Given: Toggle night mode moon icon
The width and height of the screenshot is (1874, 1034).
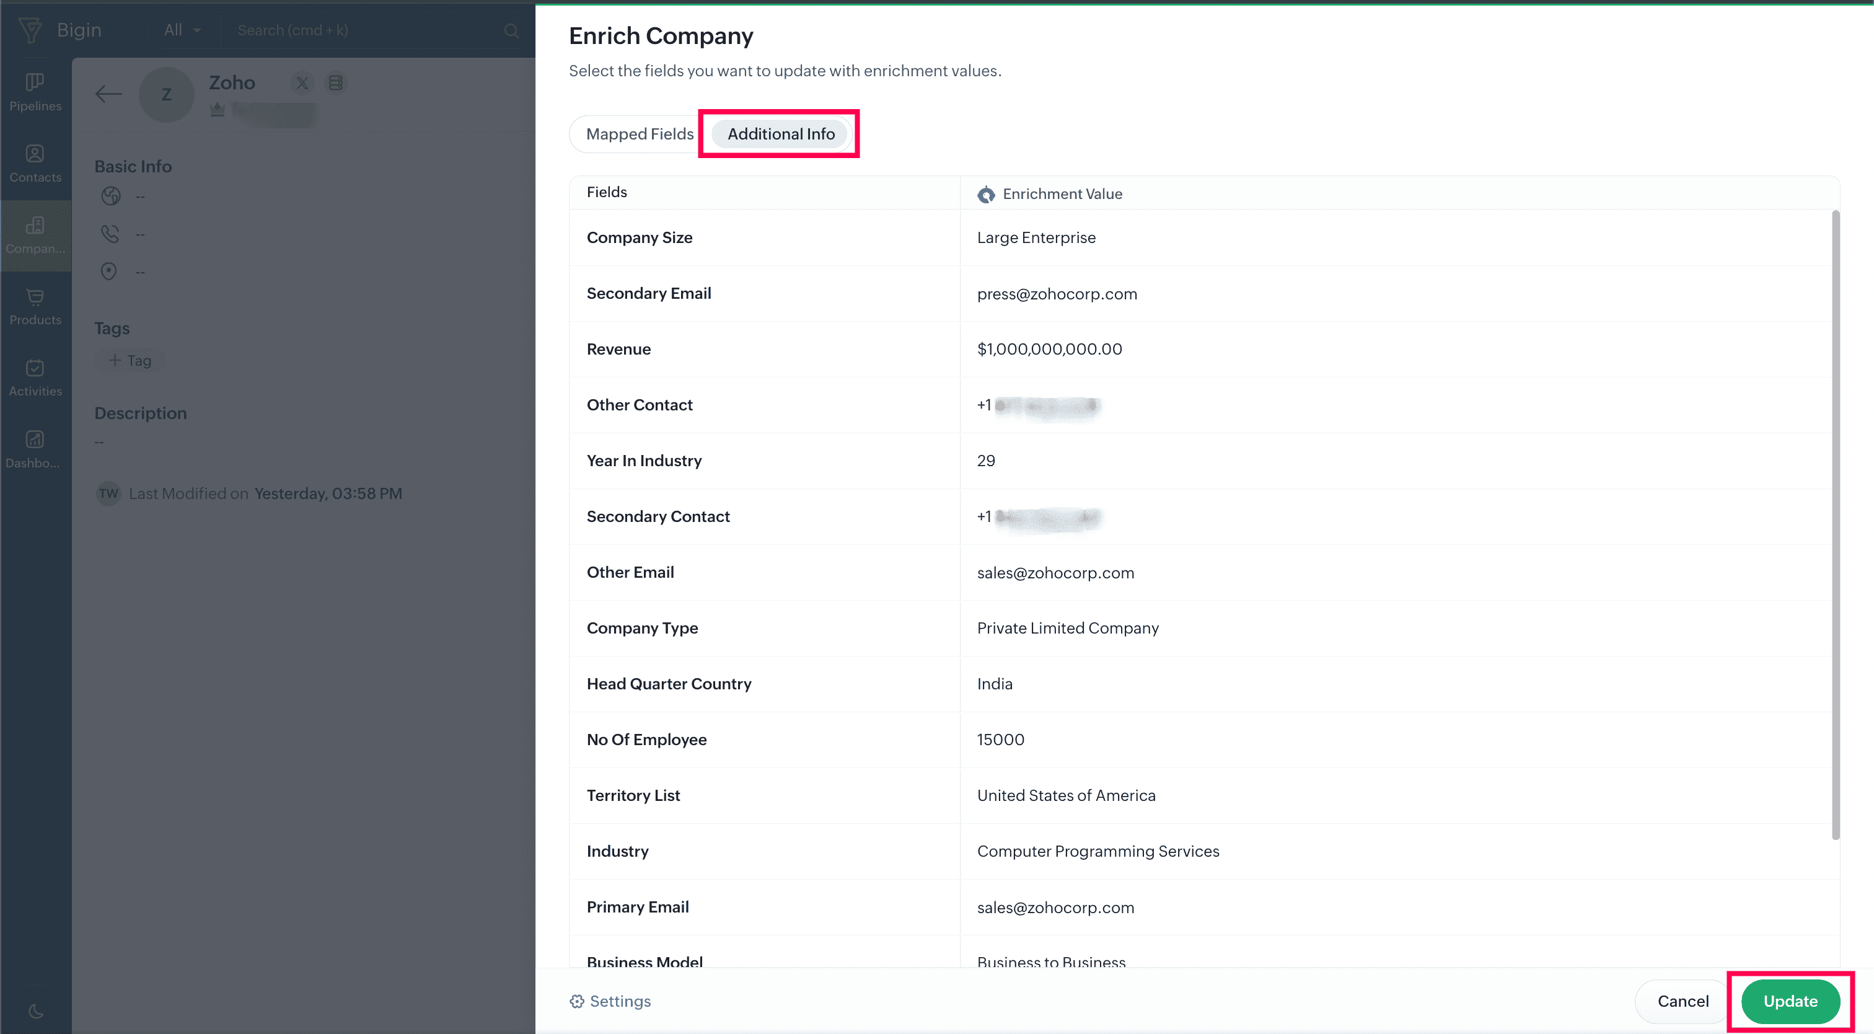Looking at the screenshot, I should [35, 1010].
